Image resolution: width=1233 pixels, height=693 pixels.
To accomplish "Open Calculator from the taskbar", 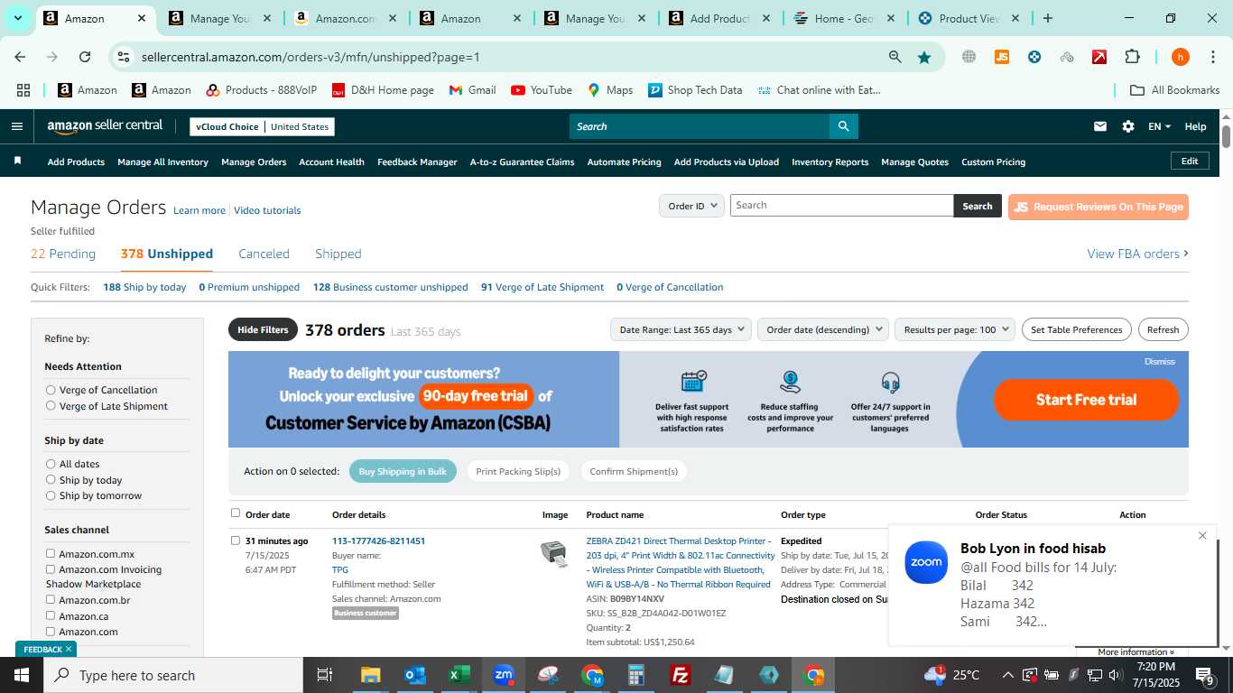I will (636, 675).
